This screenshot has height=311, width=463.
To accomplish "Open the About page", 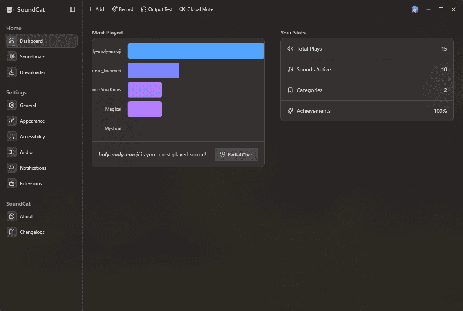I will click(x=26, y=217).
